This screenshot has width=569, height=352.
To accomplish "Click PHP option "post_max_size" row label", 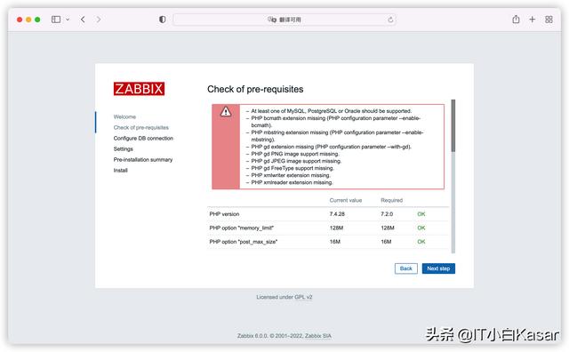I will pyautogui.click(x=243, y=242).
